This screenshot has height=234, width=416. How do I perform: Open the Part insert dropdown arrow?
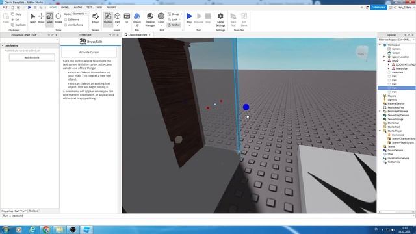[x=117, y=25]
